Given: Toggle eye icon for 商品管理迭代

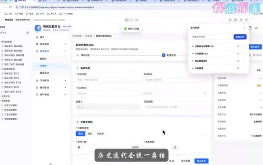Looking at the screenshot, I should 238,61.
